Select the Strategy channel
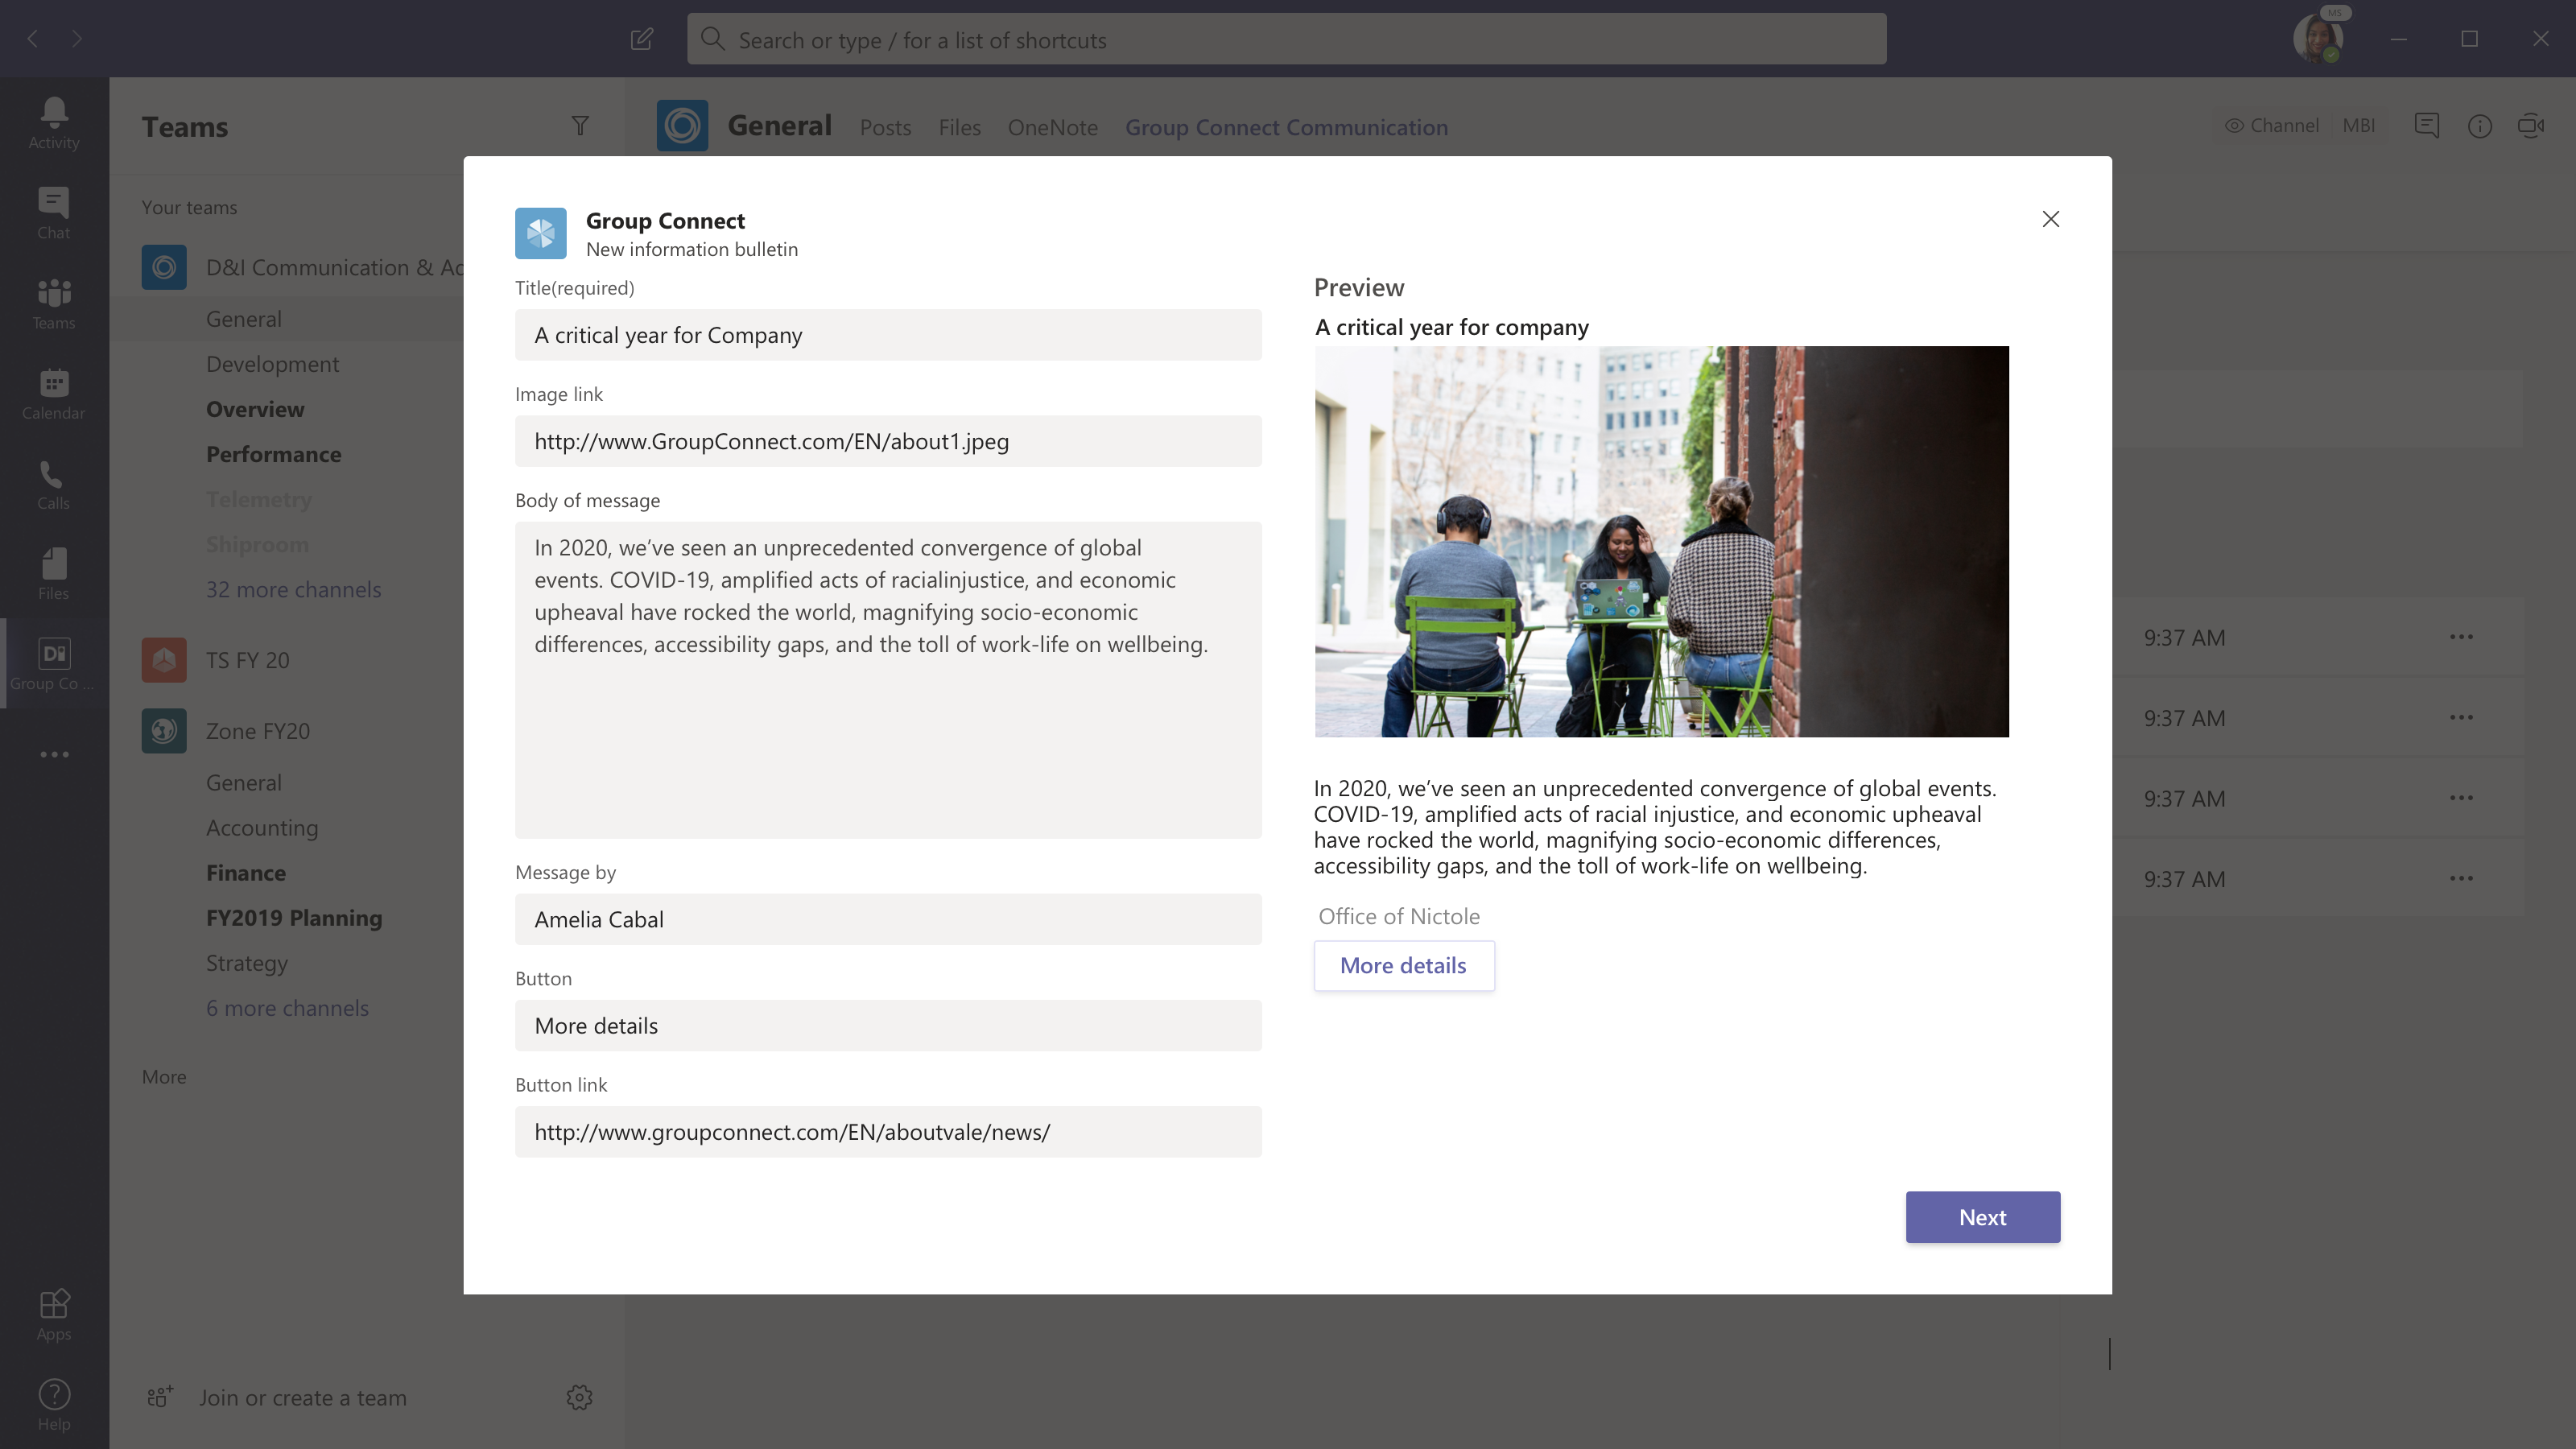 tap(247, 963)
